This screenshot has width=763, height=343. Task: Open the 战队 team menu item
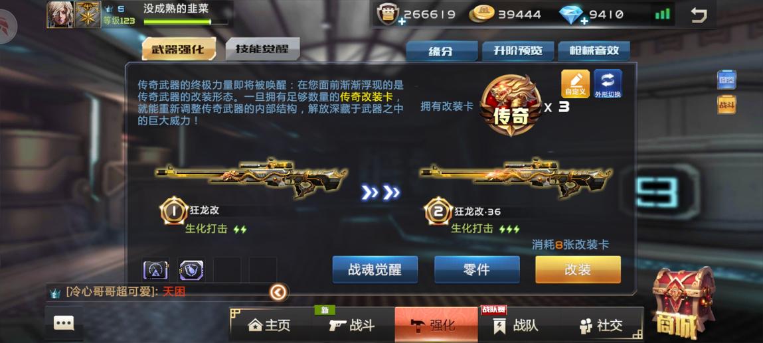click(x=516, y=325)
